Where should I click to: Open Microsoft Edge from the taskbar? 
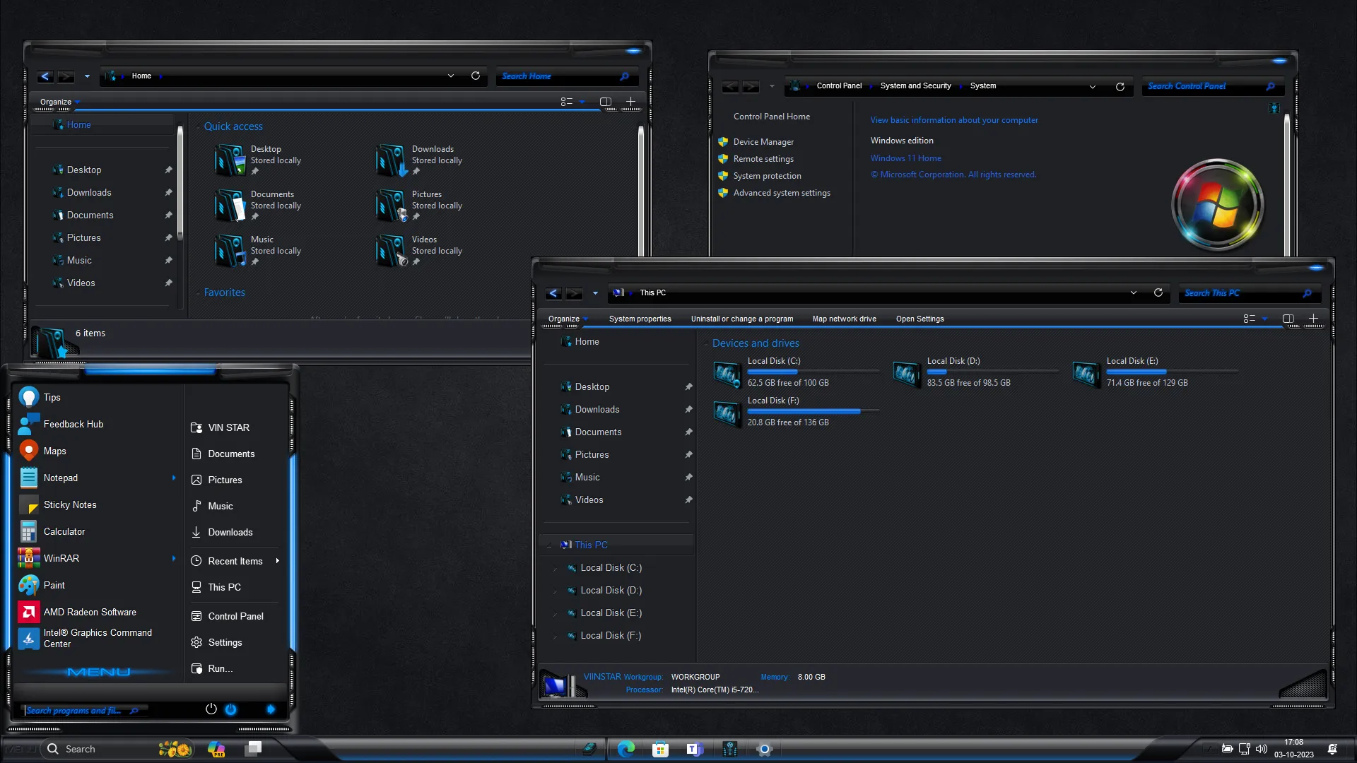(x=626, y=749)
